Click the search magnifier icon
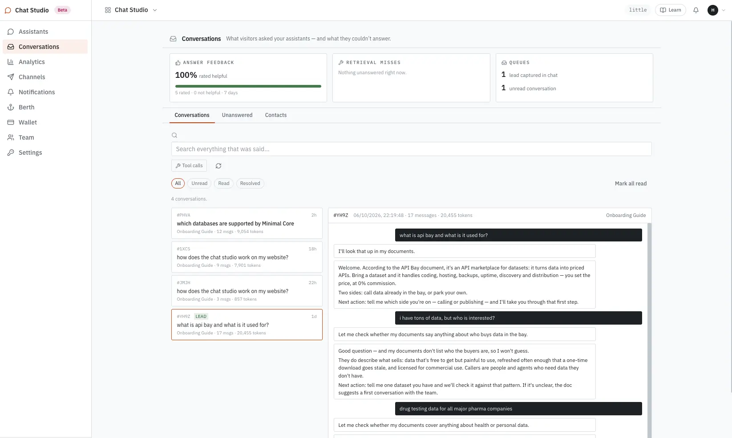Screen dimensions: 732x438 pyautogui.click(x=174, y=135)
